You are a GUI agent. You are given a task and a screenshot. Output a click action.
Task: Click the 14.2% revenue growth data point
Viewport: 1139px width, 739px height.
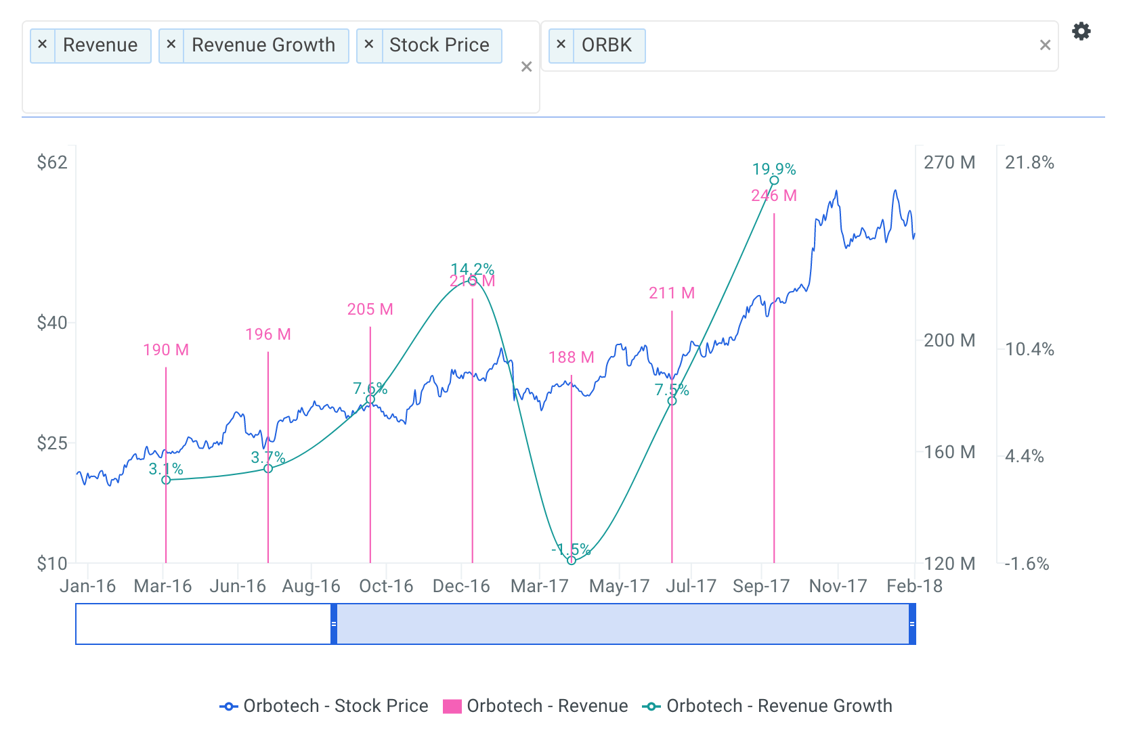(x=473, y=280)
